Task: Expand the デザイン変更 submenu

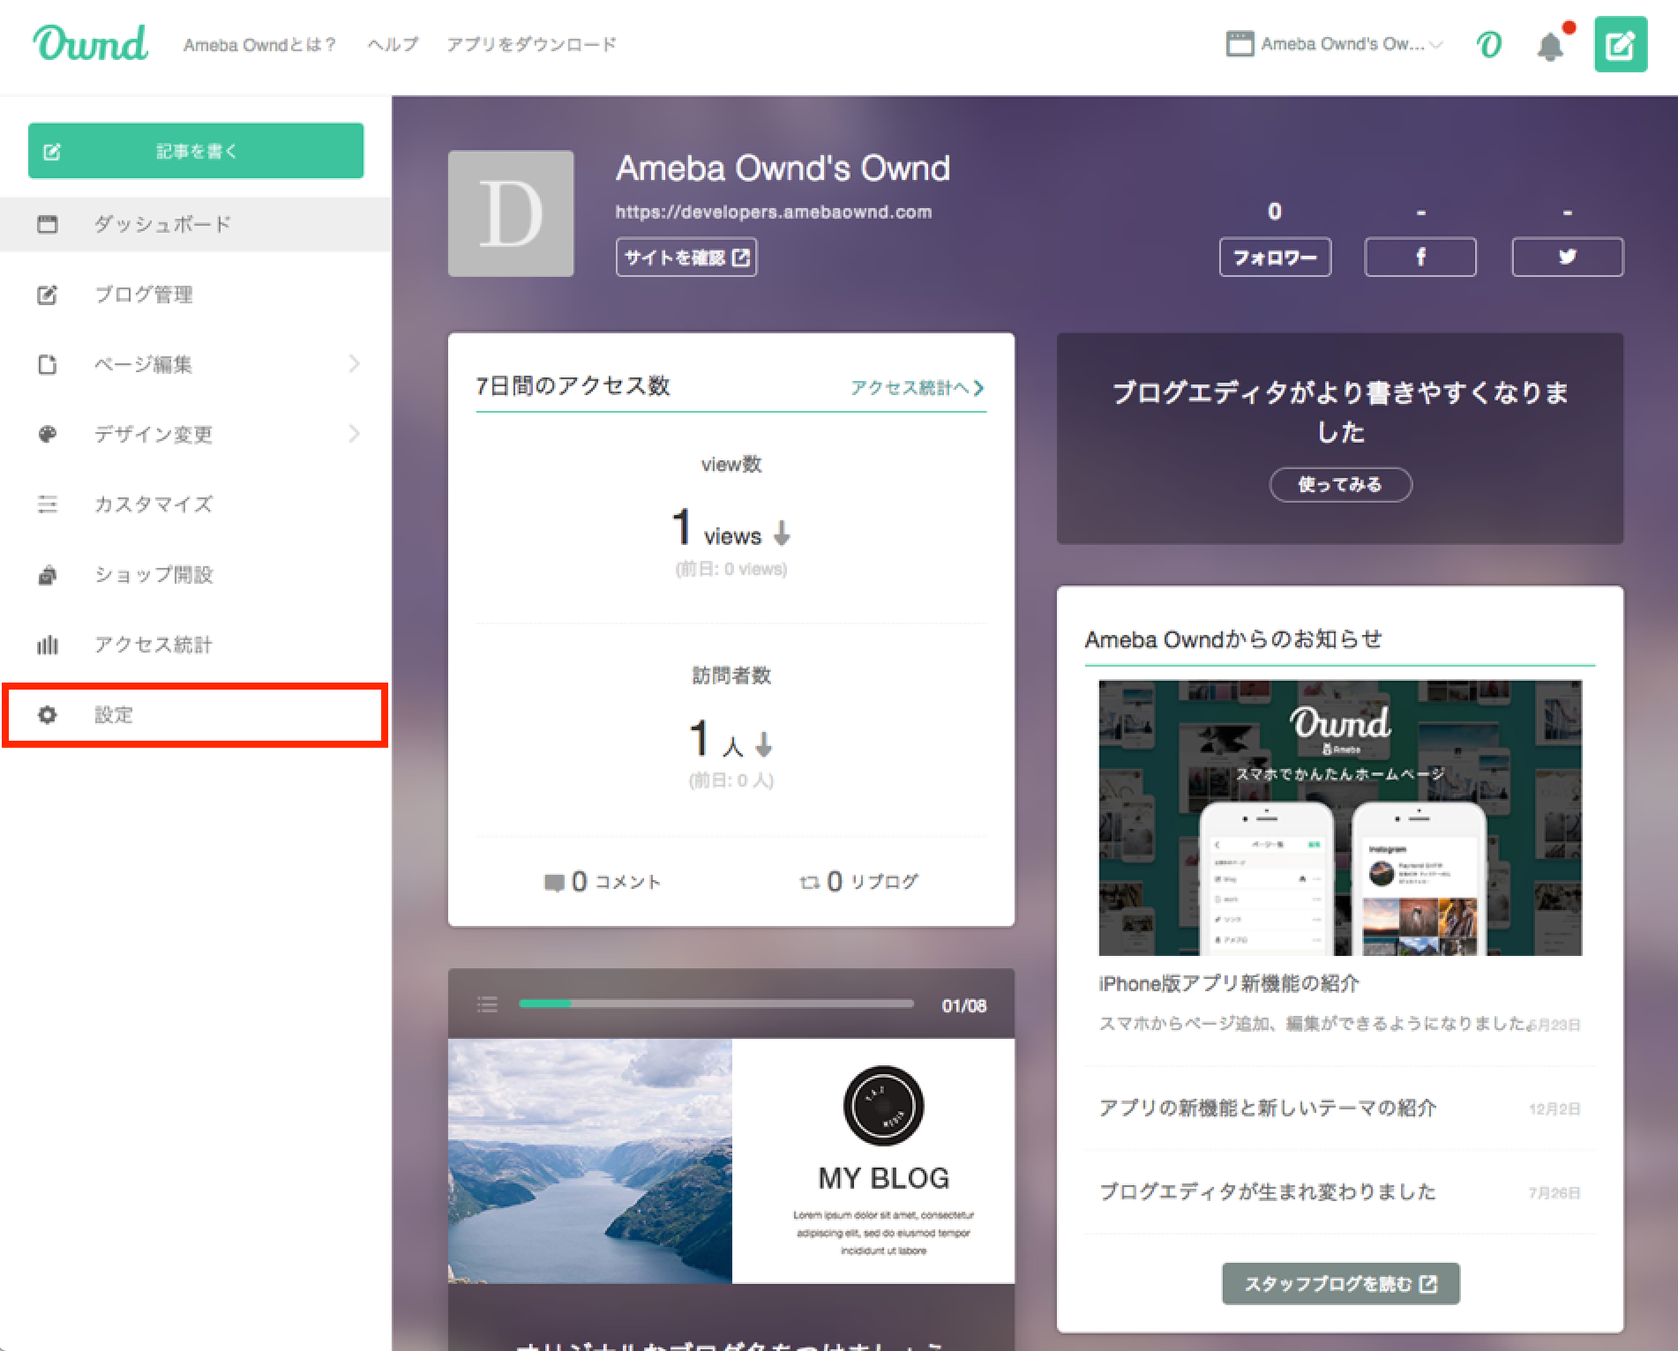Action: click(x=354, y=434)
